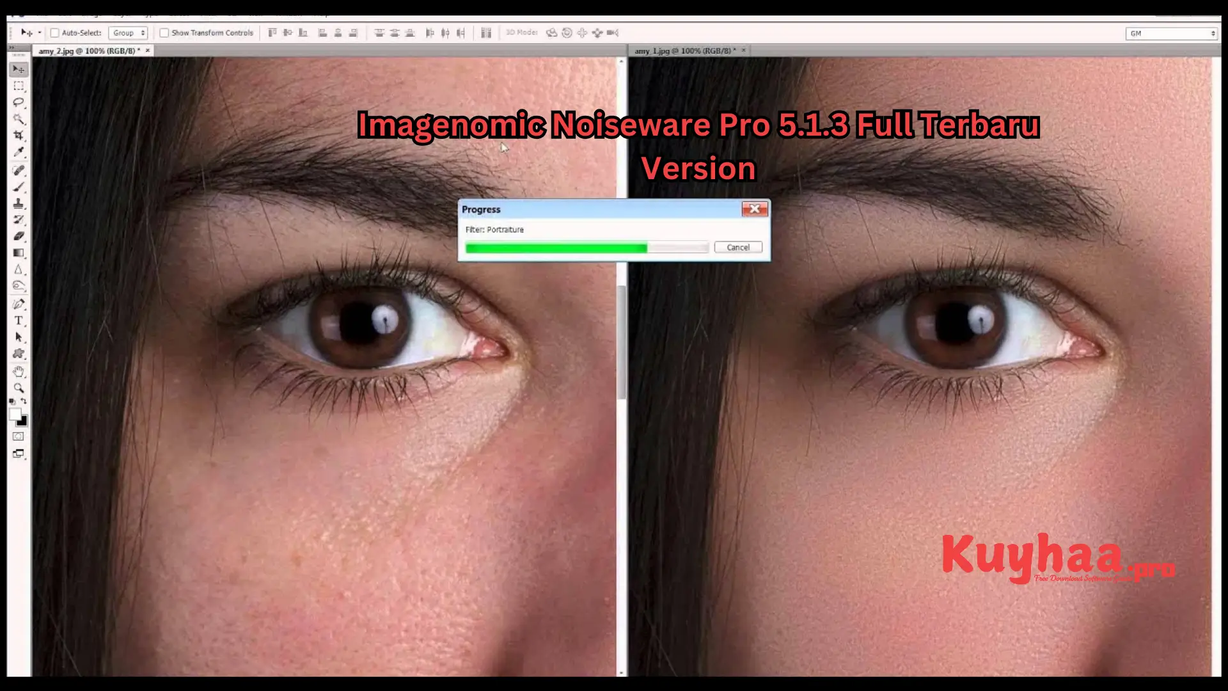Click Align Horizontal Centers icon
The width and height of the screenshot is (1228, 691).
coord(338,33)
